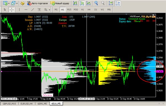Switch chart to candlesticks type
166x106 pixels.
pos(82,3)
